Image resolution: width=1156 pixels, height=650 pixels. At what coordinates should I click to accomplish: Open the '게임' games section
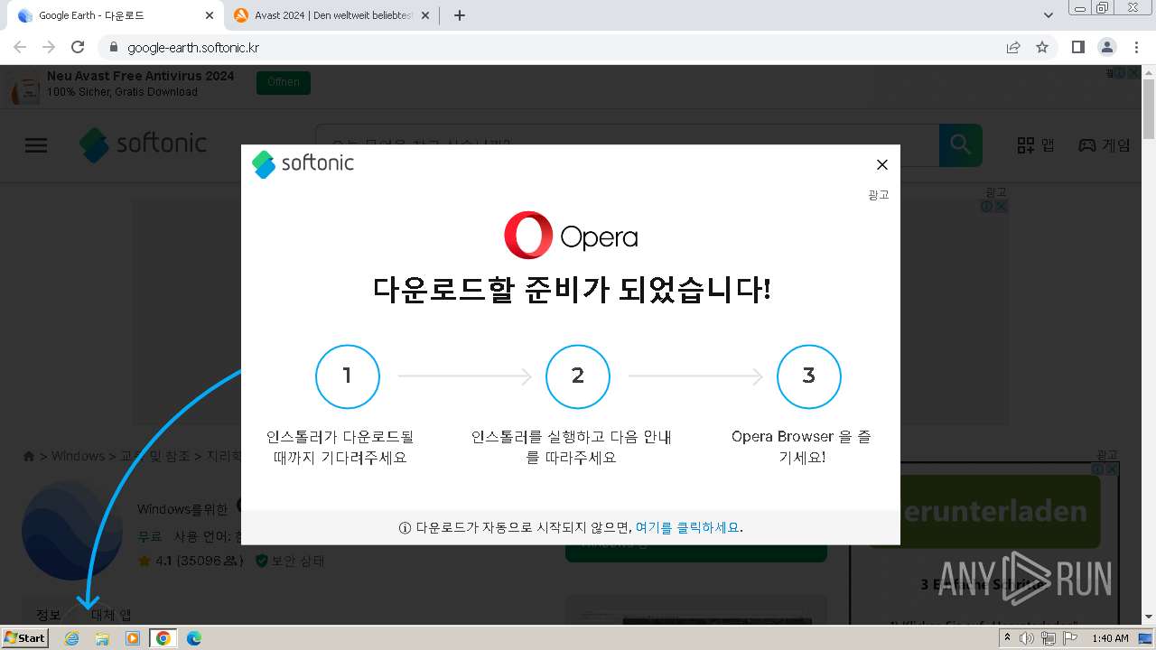1104,144
